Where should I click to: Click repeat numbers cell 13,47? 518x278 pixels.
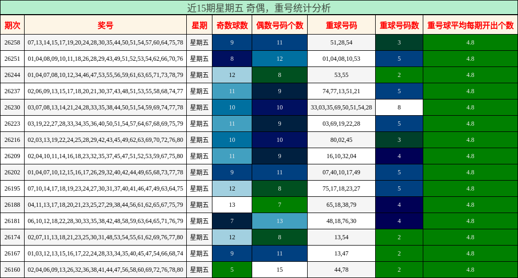click(341, 253)
